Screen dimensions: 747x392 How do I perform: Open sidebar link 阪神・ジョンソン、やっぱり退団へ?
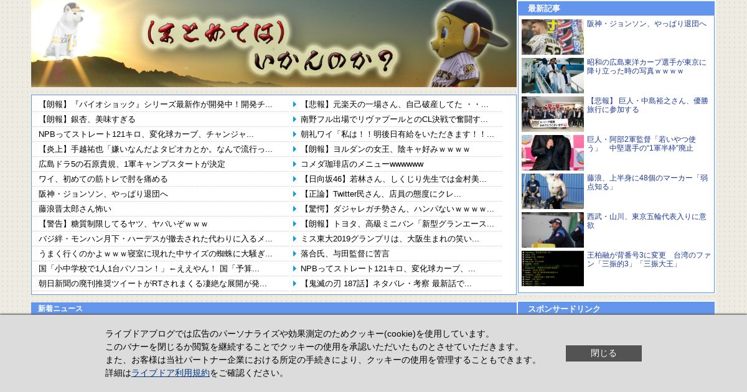point(647,24)
